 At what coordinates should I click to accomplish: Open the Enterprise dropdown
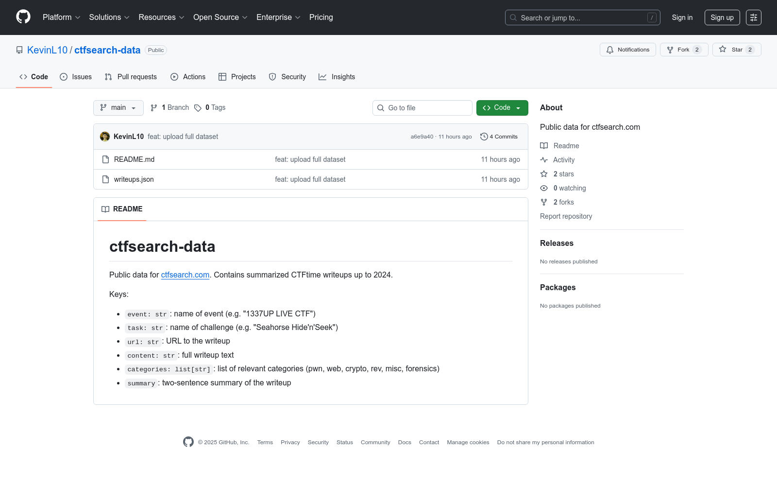tap(278, 17)
